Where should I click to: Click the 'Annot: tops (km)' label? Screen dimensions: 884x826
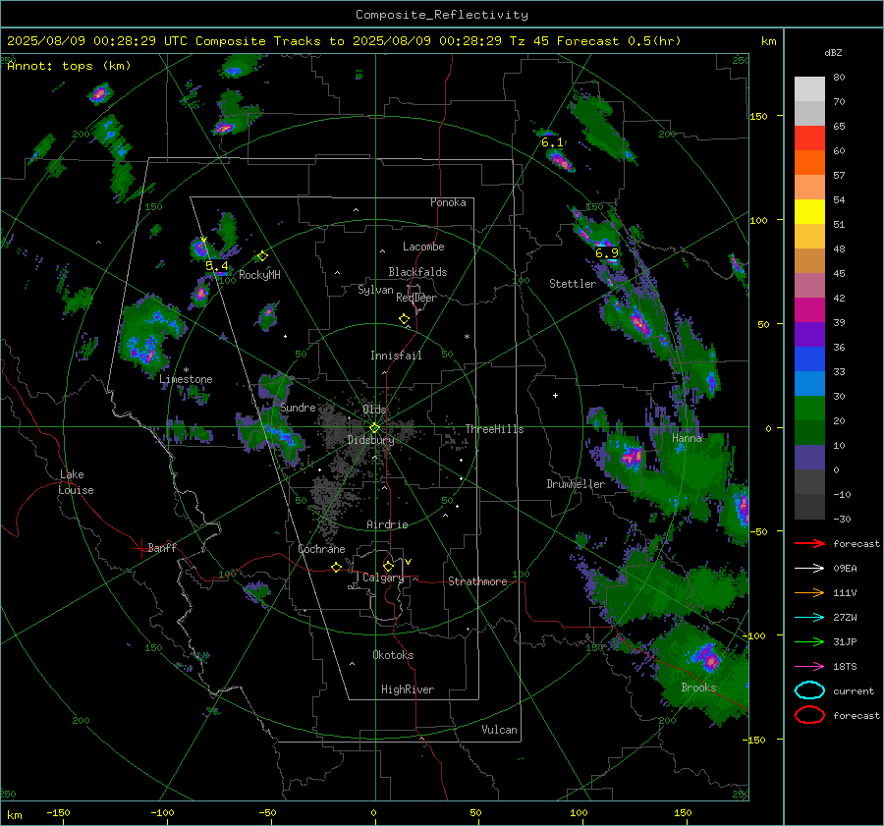tap(69, 66)
